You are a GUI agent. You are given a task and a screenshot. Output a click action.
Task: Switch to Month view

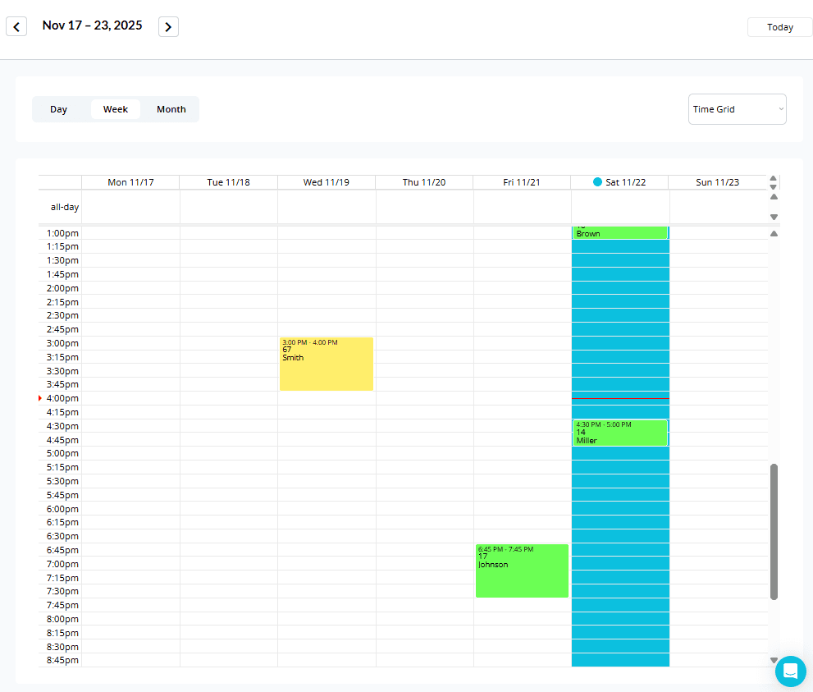171,108
